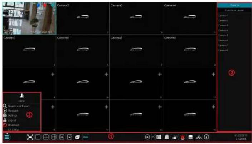Select the single-screen layout icon
Screen dimensions: 252x144
(x=38, y=137)
